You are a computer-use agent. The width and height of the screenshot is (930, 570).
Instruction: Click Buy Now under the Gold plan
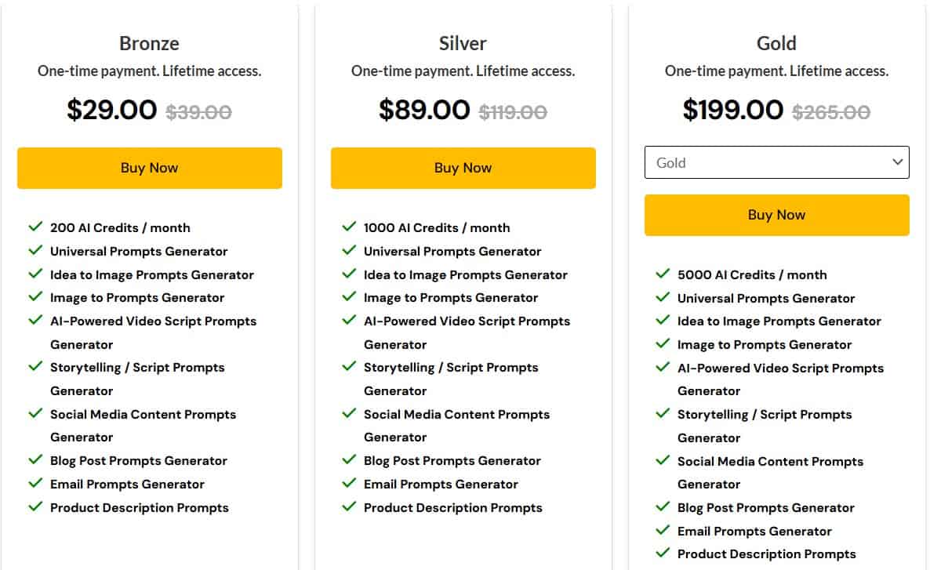[x=776, y=214]
